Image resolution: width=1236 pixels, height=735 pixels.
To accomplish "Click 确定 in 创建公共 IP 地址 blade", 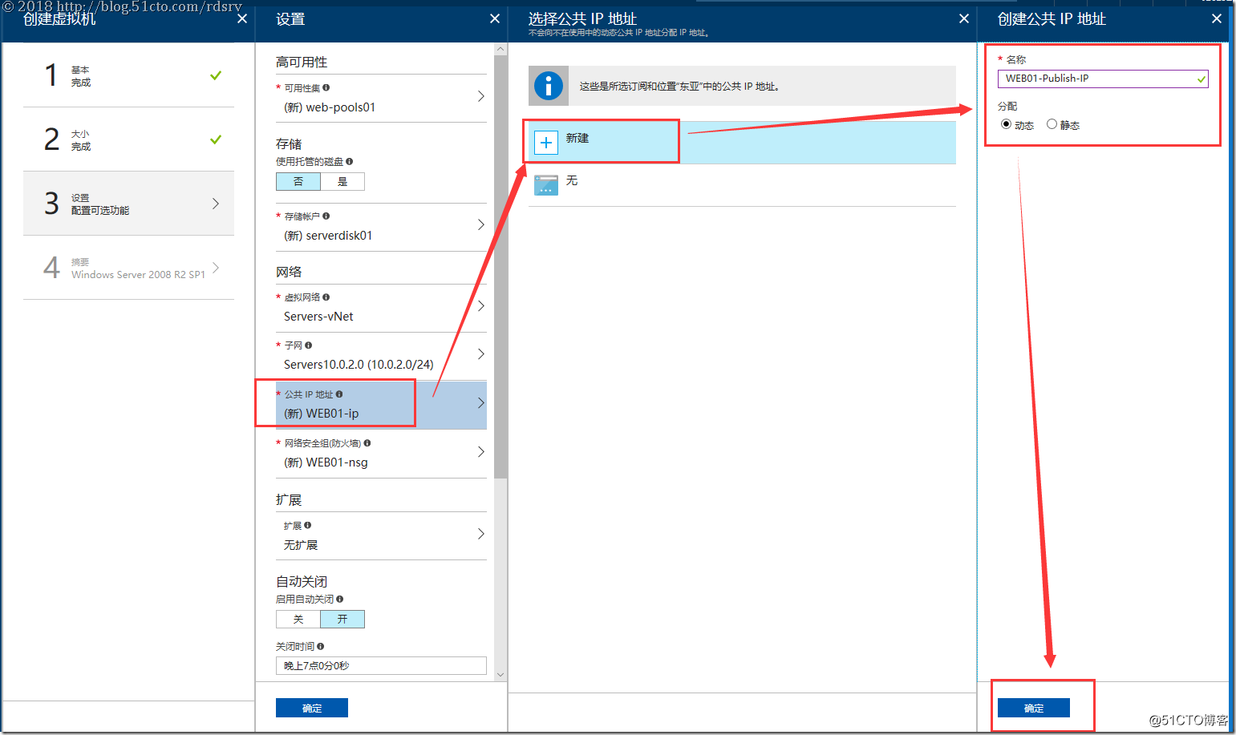I will point(1034,708).
